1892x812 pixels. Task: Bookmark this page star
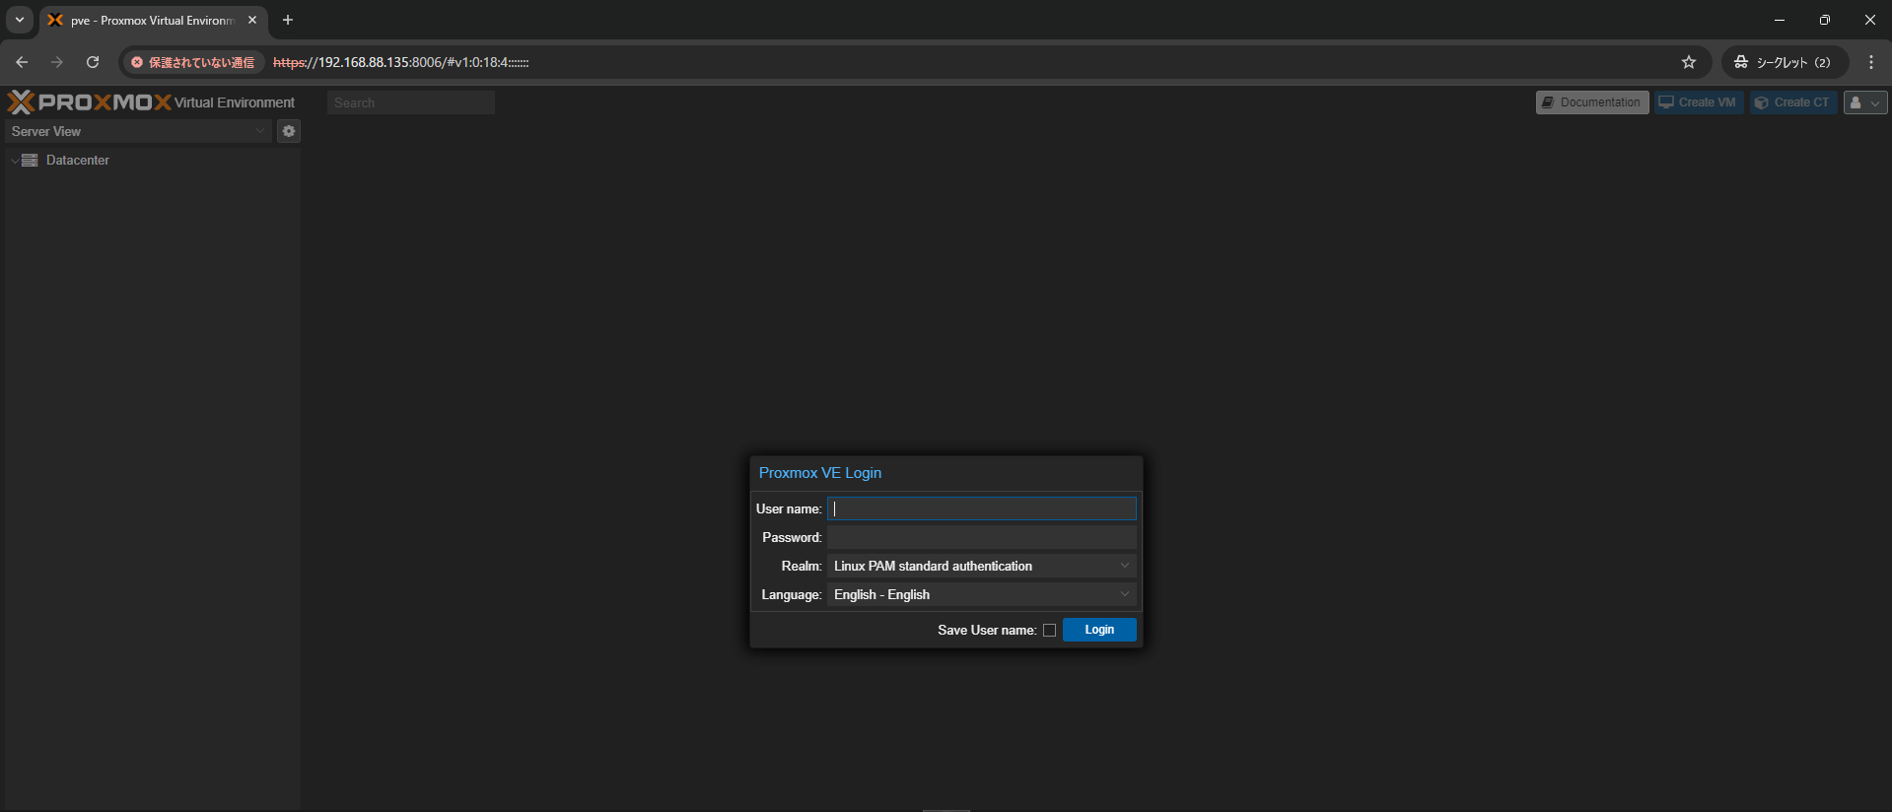(1689, 62)
